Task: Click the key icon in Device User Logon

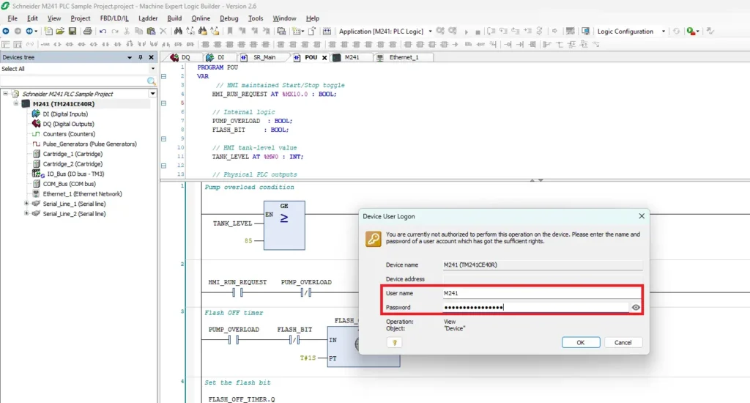Action: pyautogui.click(x=373, y=239)
